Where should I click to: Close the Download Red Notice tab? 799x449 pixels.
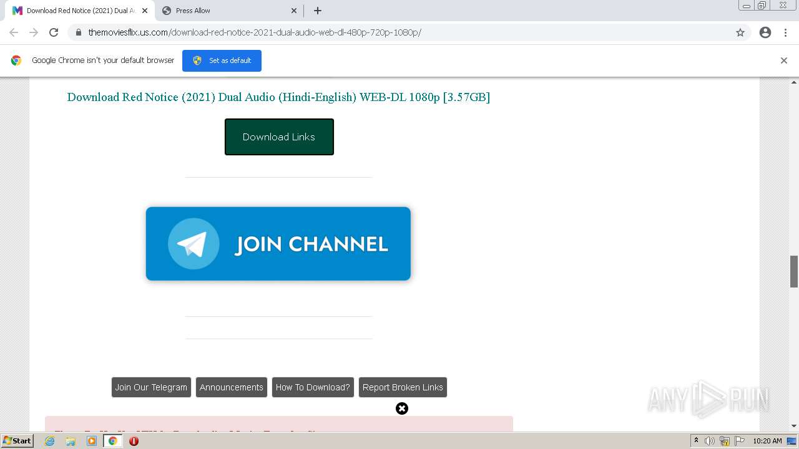pyautogui.click(x=145, y=11)
